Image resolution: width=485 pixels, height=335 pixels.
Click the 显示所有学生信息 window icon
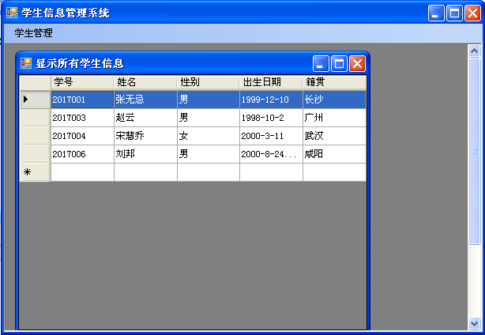(26, 64)
